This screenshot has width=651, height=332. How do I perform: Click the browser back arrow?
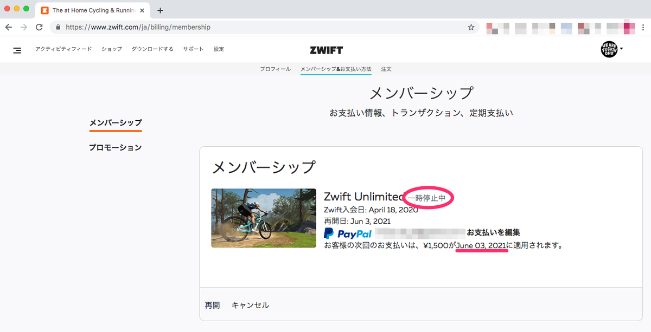[9, 27]
